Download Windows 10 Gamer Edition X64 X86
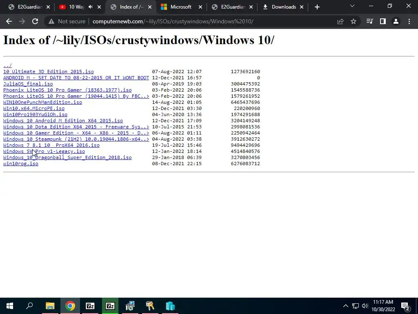Screen dimensions: 418x314 tap(76, 133)
